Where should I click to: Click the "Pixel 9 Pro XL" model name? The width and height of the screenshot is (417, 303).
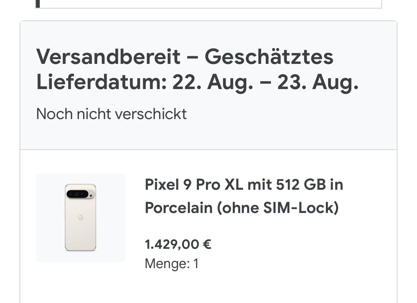pyautogui.click(x=194, y=185)
